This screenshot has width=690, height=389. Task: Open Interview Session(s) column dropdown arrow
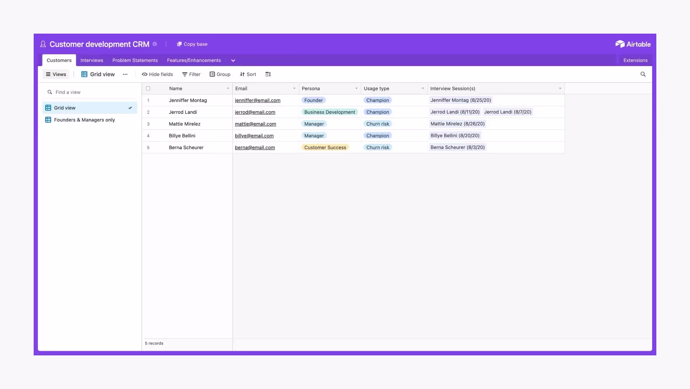(x=560, y=89)
